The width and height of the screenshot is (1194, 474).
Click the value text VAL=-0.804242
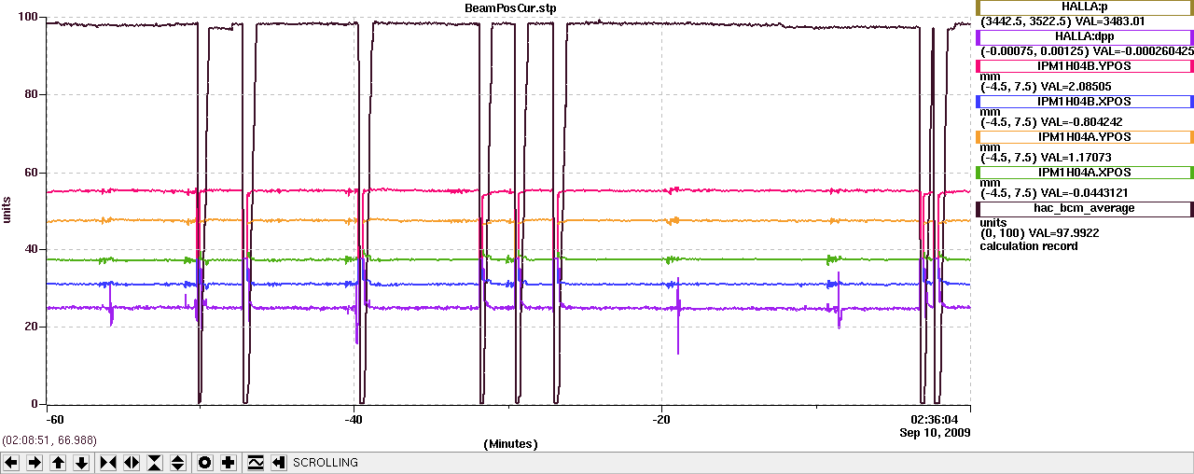pos(1083,121)
